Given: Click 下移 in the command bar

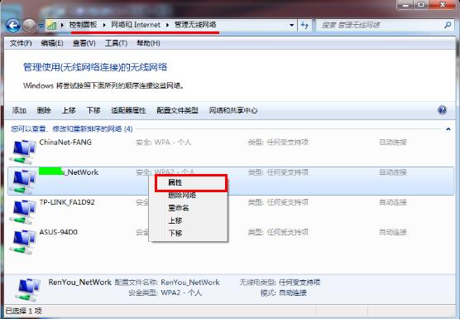Looking at the screenshot, I should pos(93,111).
